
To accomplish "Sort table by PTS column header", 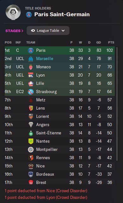I will (111, 43).
